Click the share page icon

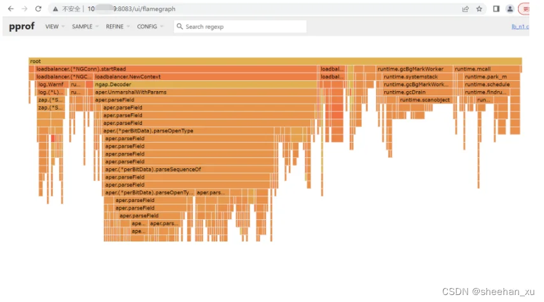pyautogui.click(x=466, y=9)
